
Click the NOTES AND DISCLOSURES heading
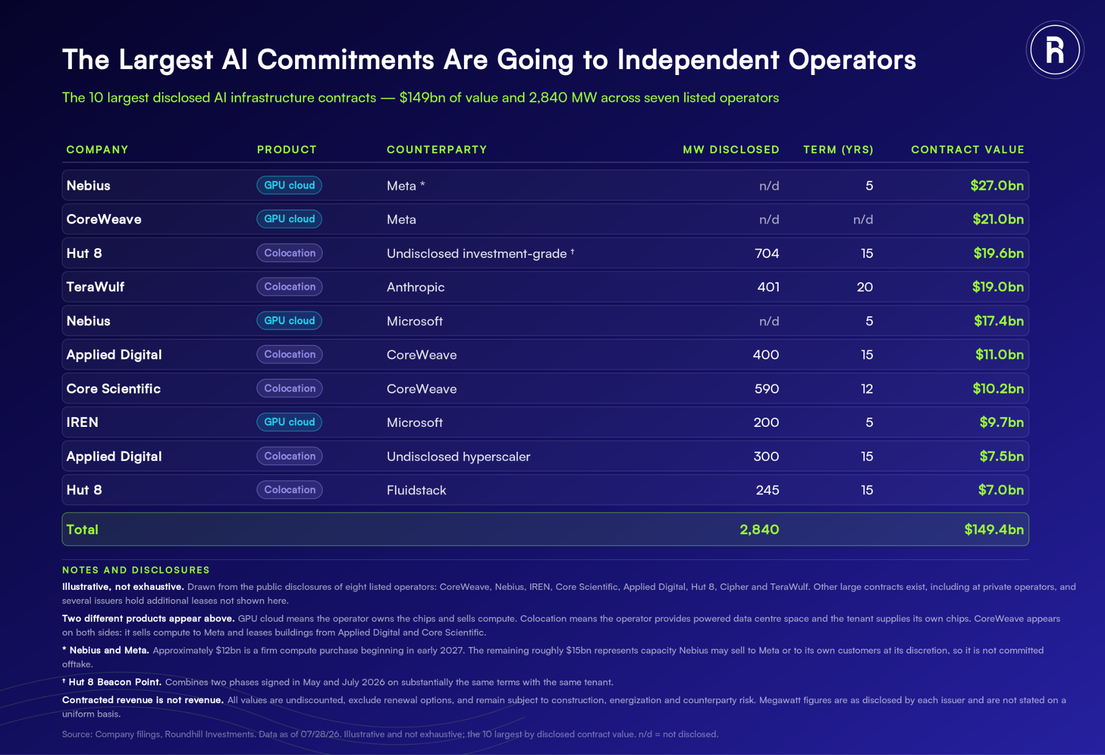tap(135, 570)
